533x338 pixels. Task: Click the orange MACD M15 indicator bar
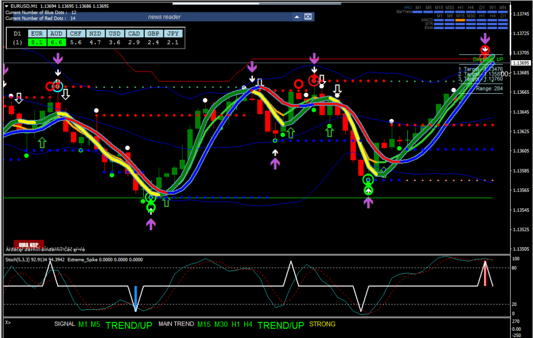click(460, 20)
